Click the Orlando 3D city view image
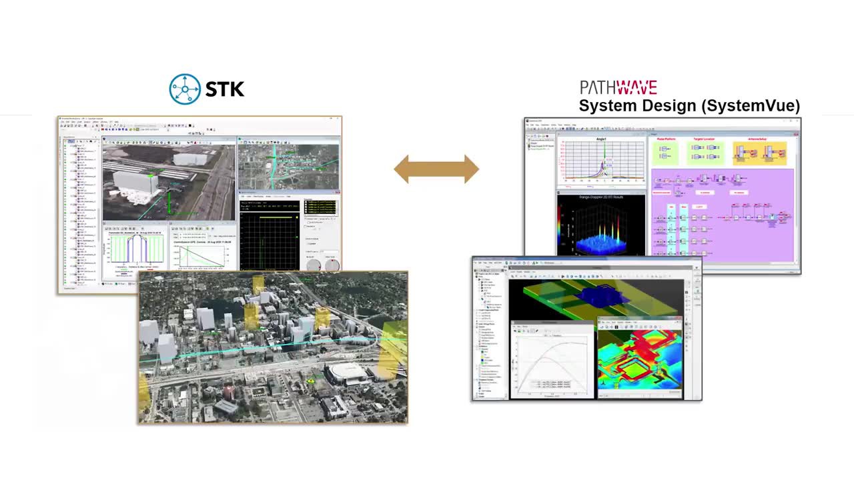 [x=273, y=348]
